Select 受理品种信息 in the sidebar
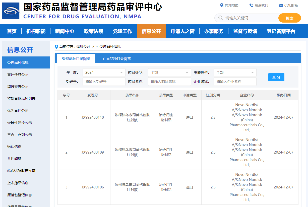Screen dimensions: 308x207 [26, 62]
